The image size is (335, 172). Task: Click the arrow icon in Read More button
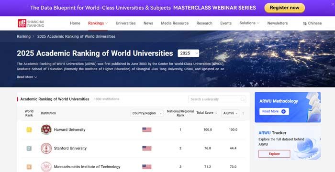click(283, 111)
